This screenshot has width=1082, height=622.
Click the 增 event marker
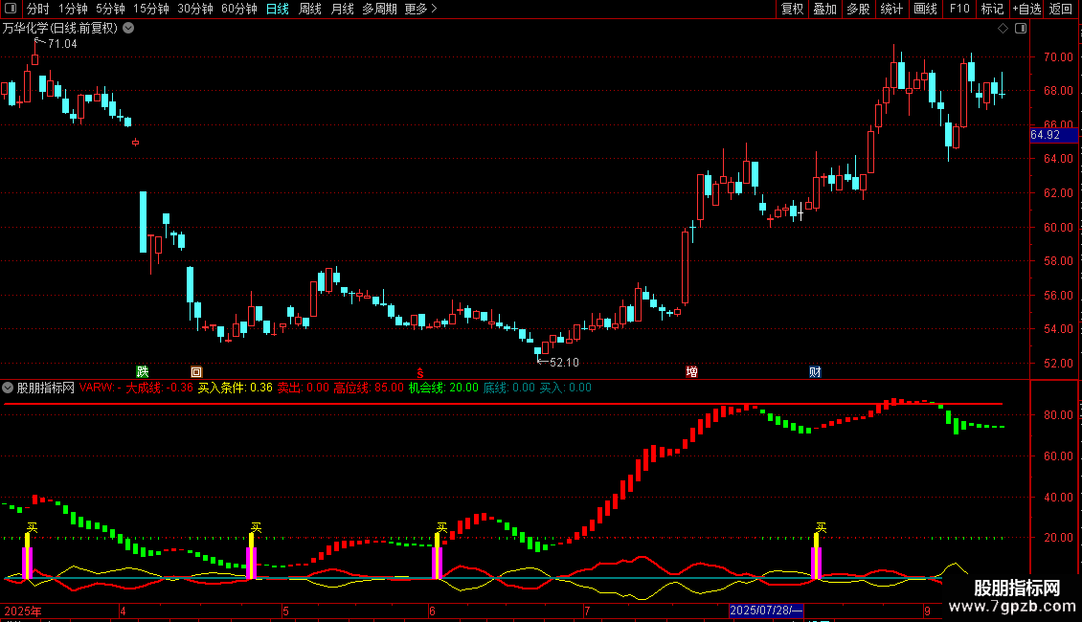[x=691, y=371]
